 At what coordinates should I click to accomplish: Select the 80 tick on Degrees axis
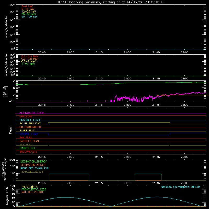coord(13,189)
